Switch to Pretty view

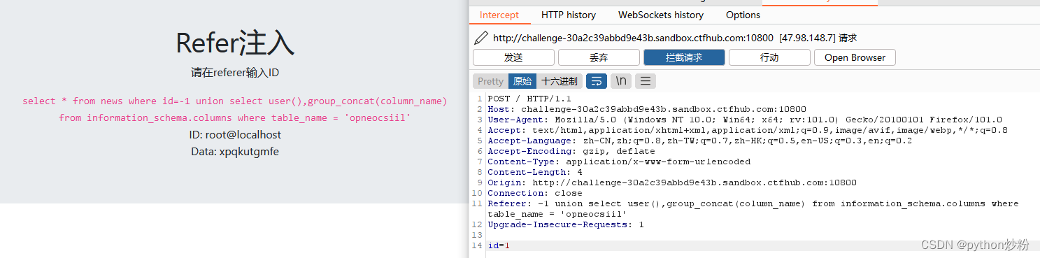(490, 81)
